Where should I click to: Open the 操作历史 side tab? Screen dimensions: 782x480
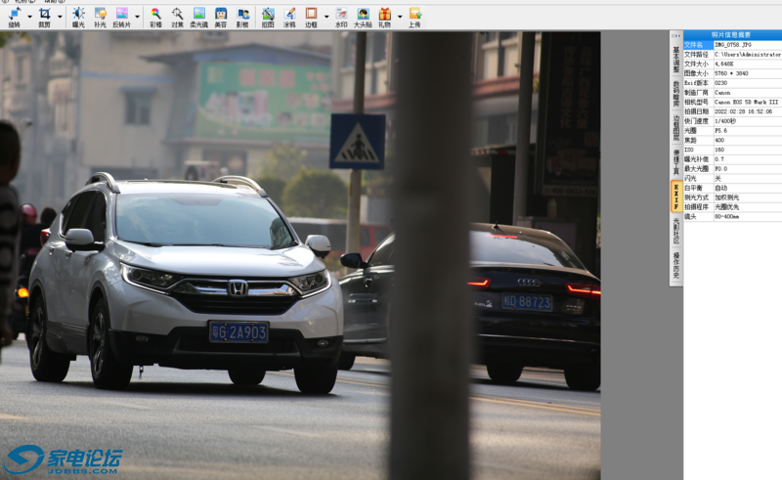tap(676, 265)
